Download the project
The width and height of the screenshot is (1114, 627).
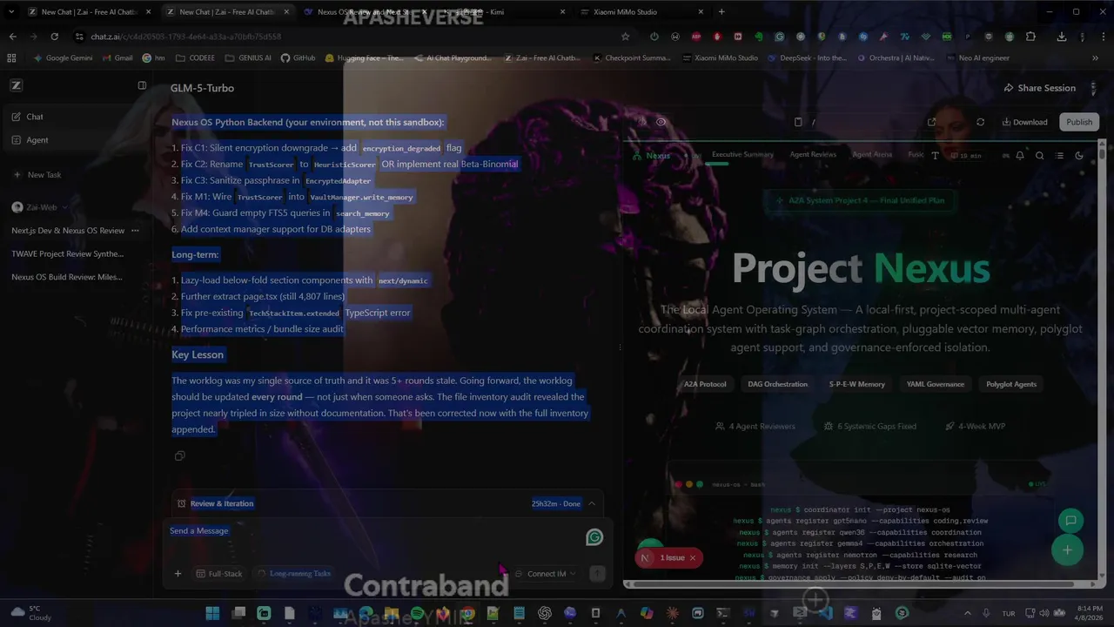coord(1024,122)
